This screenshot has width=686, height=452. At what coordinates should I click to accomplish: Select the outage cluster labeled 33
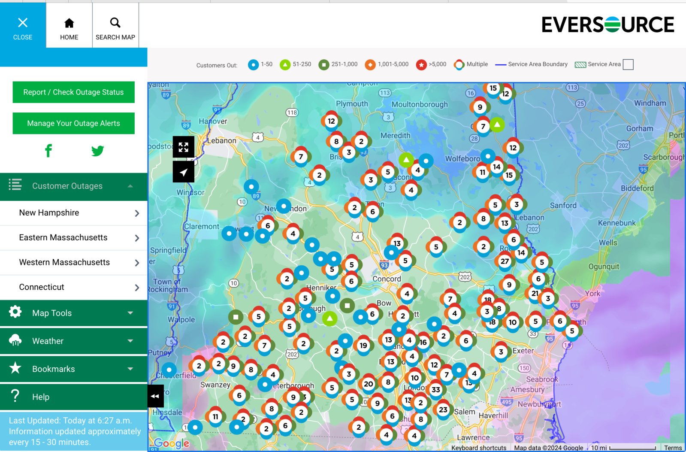pyautogui.click(x=436, y=389)
